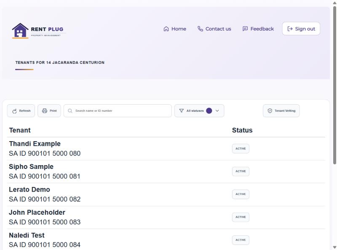This screenshot has width=337, height=250.
Task: Click the Rent Plug house logo
Action: tap(20, 31)
